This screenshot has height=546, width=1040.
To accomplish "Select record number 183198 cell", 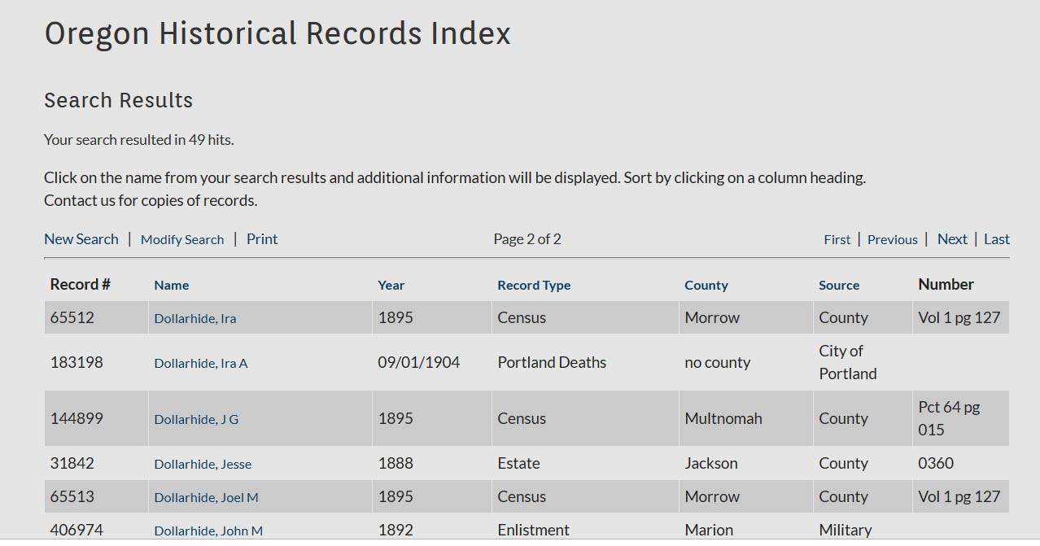I will [76, 363].
